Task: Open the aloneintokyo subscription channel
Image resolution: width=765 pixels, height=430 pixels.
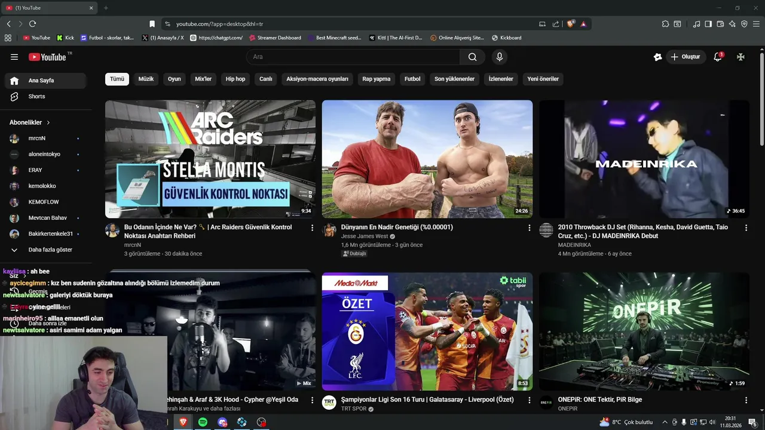Action: [45, 154]
